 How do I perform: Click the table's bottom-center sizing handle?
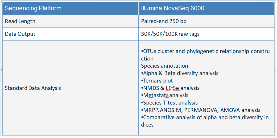138,136
